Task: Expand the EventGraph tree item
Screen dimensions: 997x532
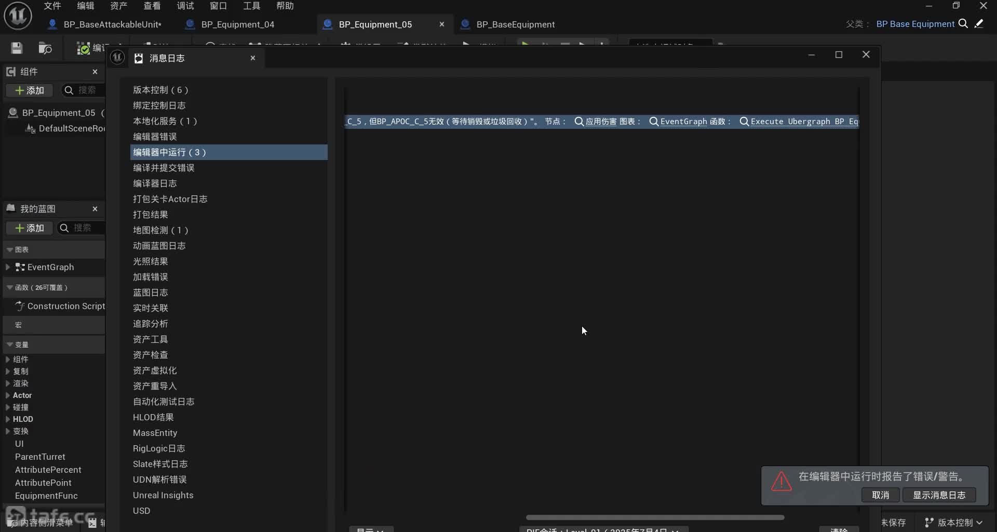Action: [x=8, y=267]
